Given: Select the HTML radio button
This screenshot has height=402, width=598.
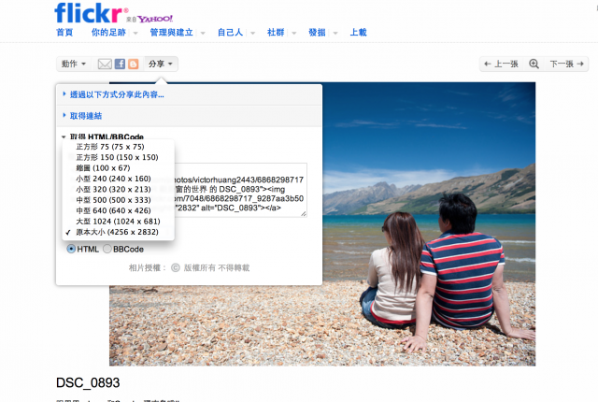Looking at the screenshot, I should [x=71, y=249].
